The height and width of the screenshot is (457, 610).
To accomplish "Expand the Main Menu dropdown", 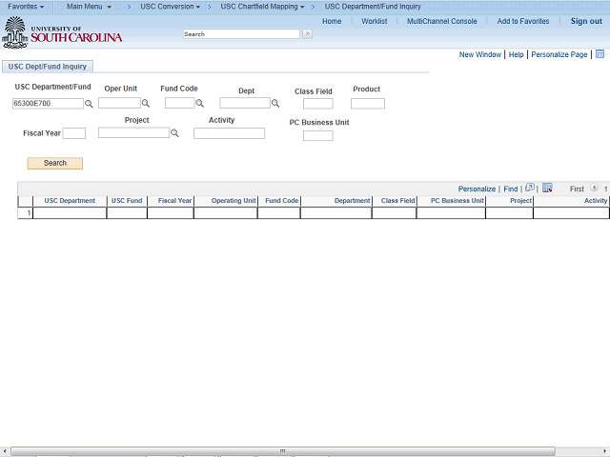I will pos(89,7).
